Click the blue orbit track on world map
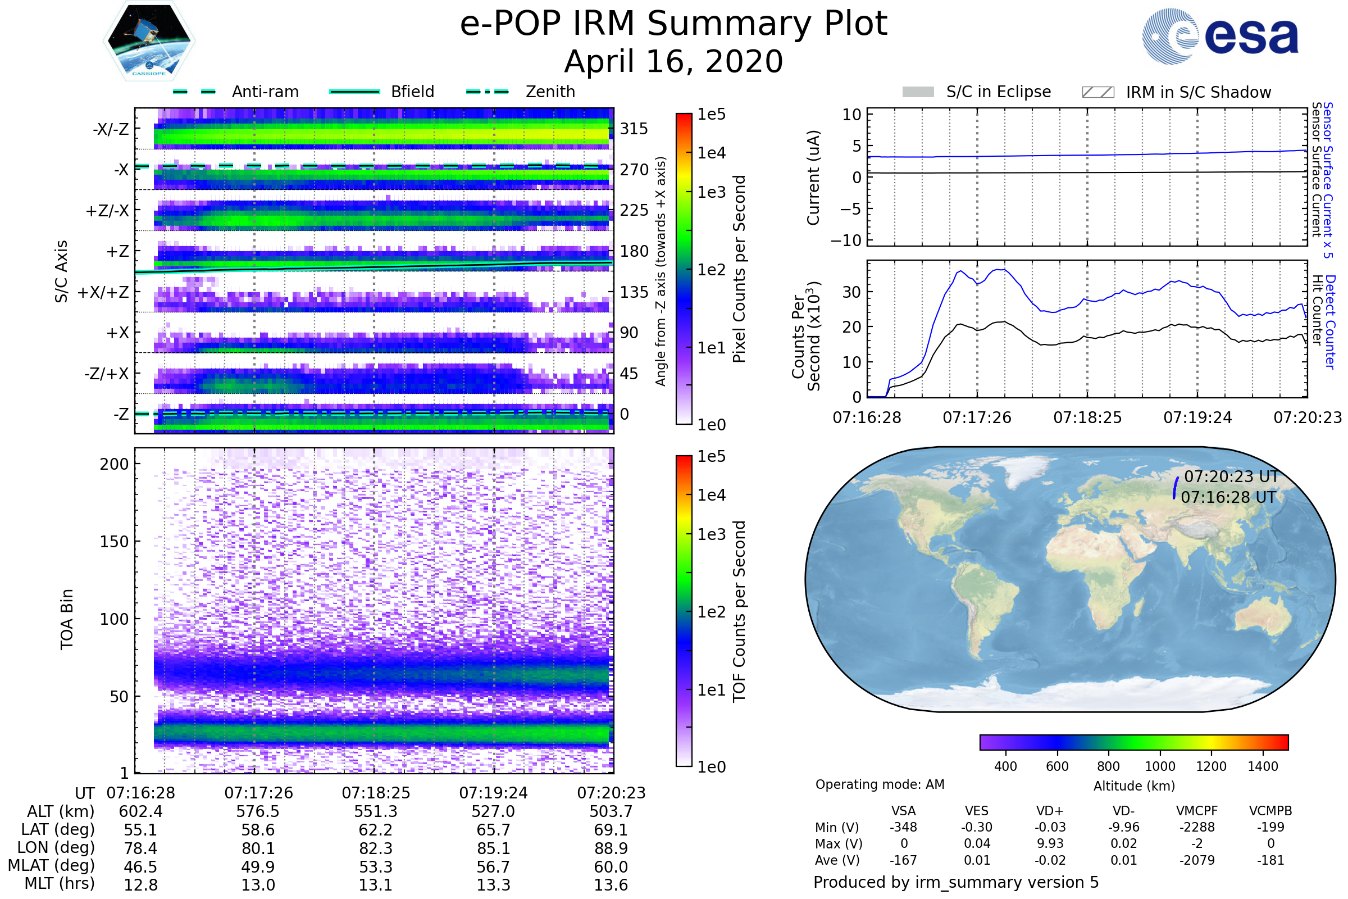 pos(1175,488)
